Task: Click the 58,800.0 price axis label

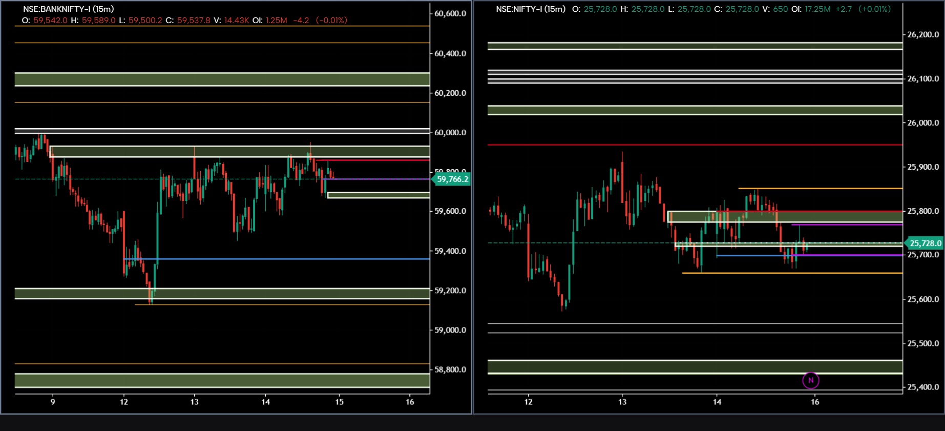Action: coord(450,370)
